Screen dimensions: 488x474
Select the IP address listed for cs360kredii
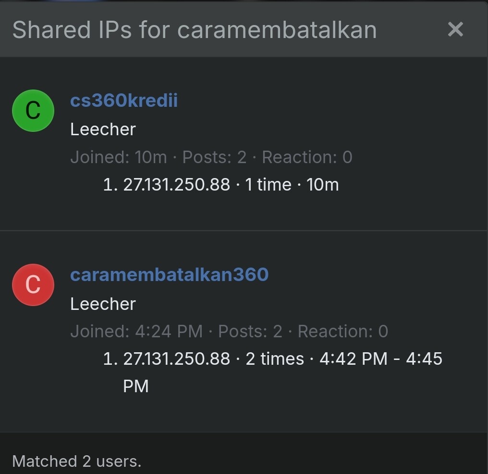pos(176,185)
